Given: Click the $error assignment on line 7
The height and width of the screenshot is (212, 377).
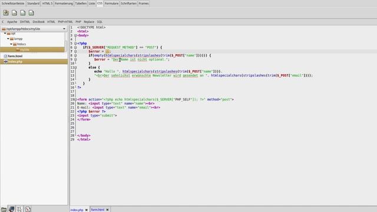Looking at the screenshot, I should click(100, 51).
